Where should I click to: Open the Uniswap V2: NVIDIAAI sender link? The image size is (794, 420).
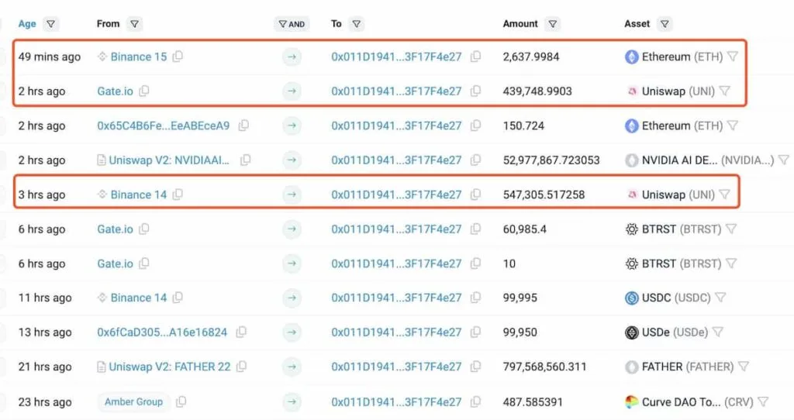[x=169, y=160]
